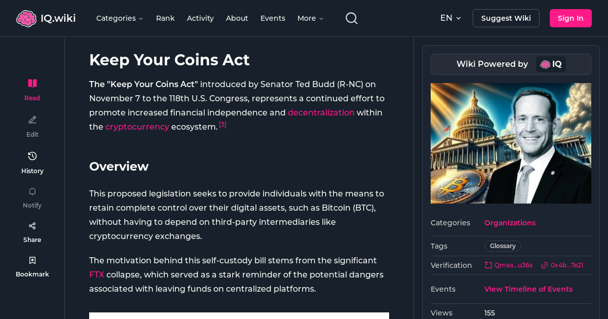Click the IQ.wiki brain logo

tap(27, 18)
